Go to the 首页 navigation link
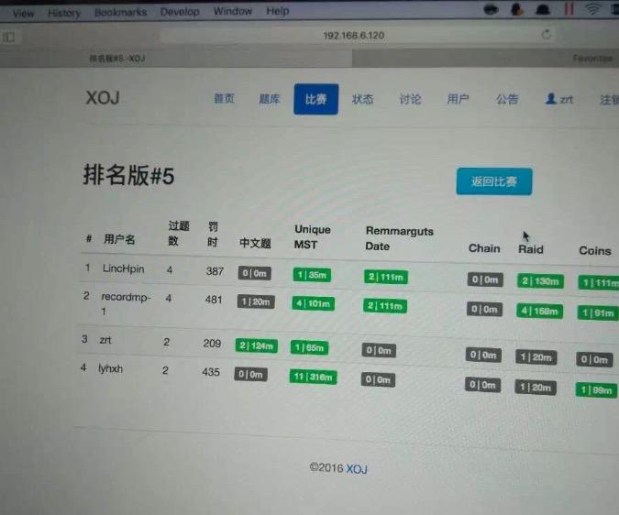The image size is (619, 515). pyautogui.click(x=224, y=99)
